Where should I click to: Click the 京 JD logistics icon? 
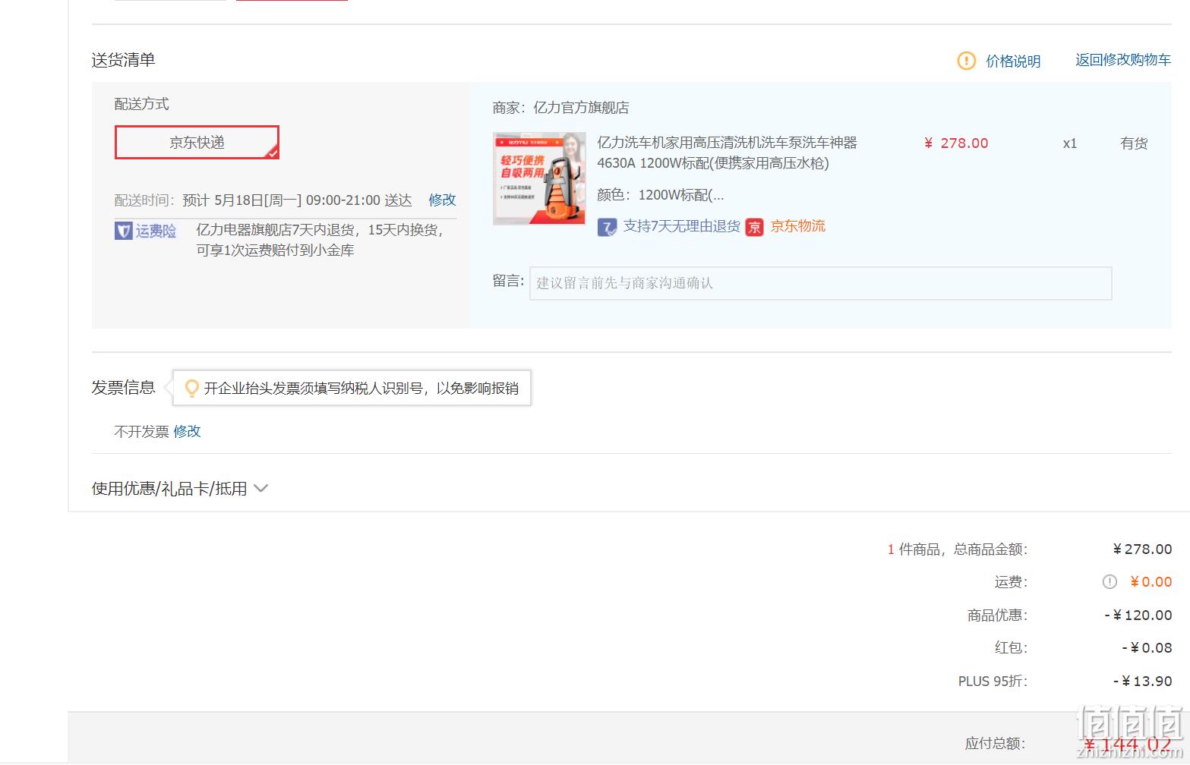(x=754, y=227)
